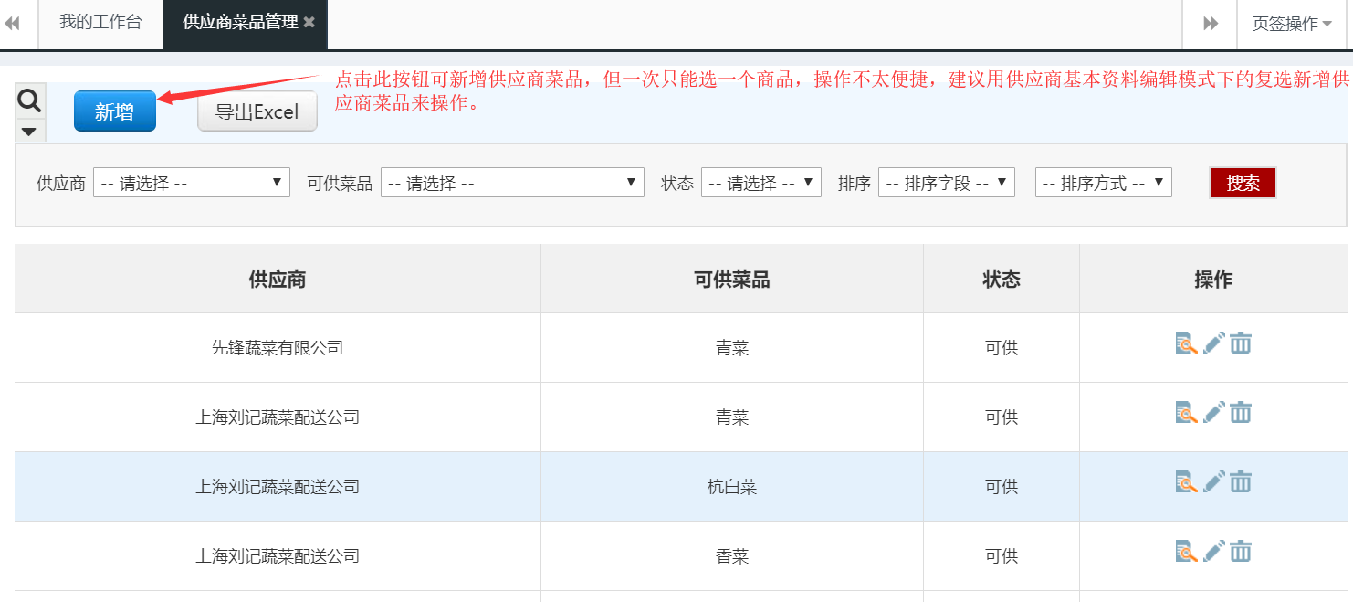Open the 排序方式 dropdown
Screen dimensions: 1353x602
(1104, 183)
